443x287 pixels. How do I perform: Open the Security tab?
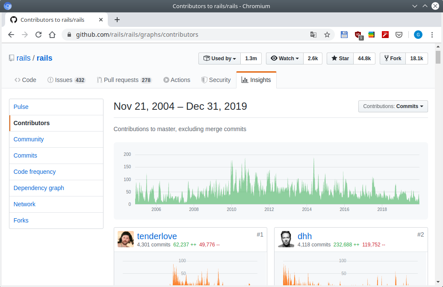(x=216, y=80)
